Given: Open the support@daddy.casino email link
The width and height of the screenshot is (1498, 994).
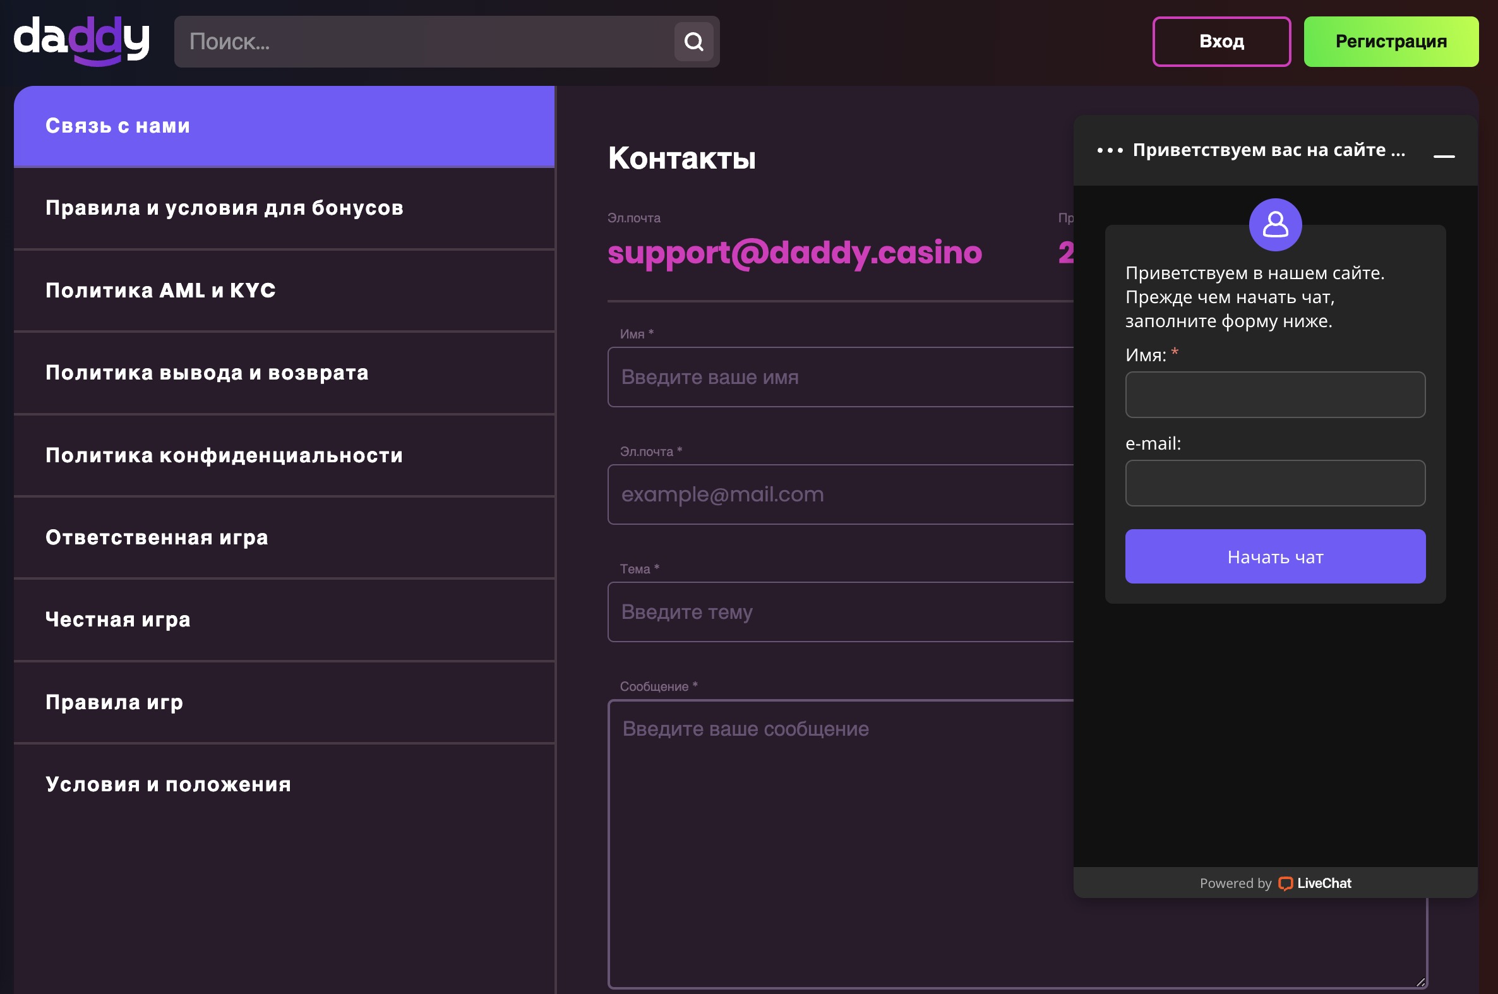Looking at the screenshot, I should pos(794,253).
